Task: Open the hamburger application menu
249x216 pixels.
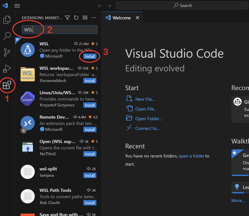Action: (x=17, y=6)
